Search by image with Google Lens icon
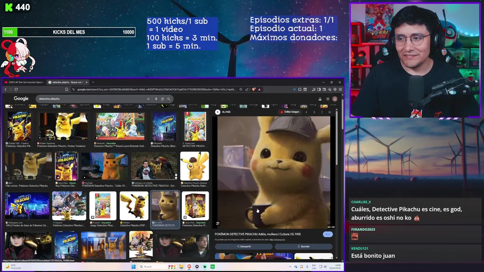This screenshot has width=484, height=272. [x=162, y=99]
